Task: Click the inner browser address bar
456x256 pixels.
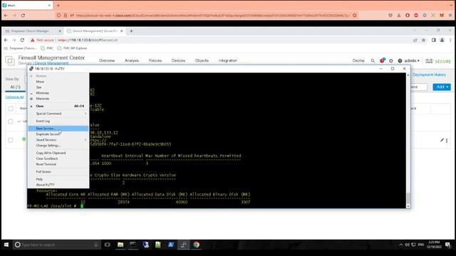Action: click(x=218, y=40)
